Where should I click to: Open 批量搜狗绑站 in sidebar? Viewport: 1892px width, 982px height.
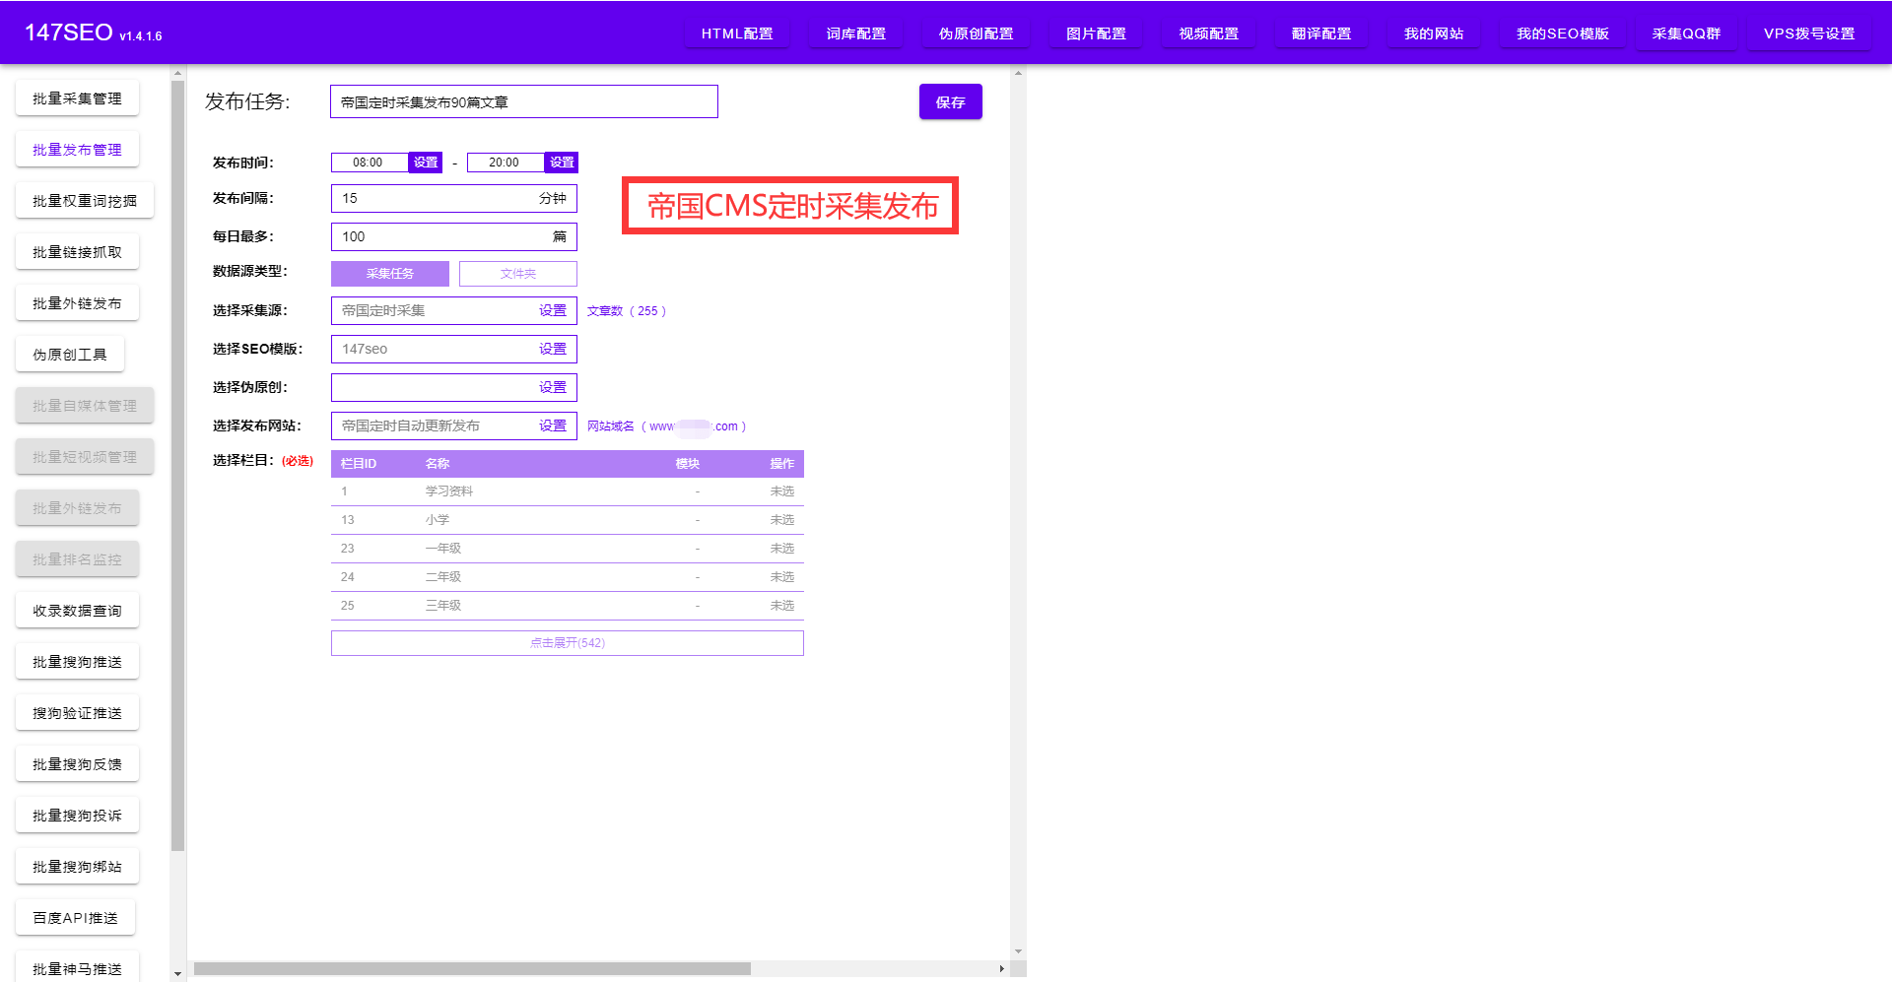tap(77, 867)
